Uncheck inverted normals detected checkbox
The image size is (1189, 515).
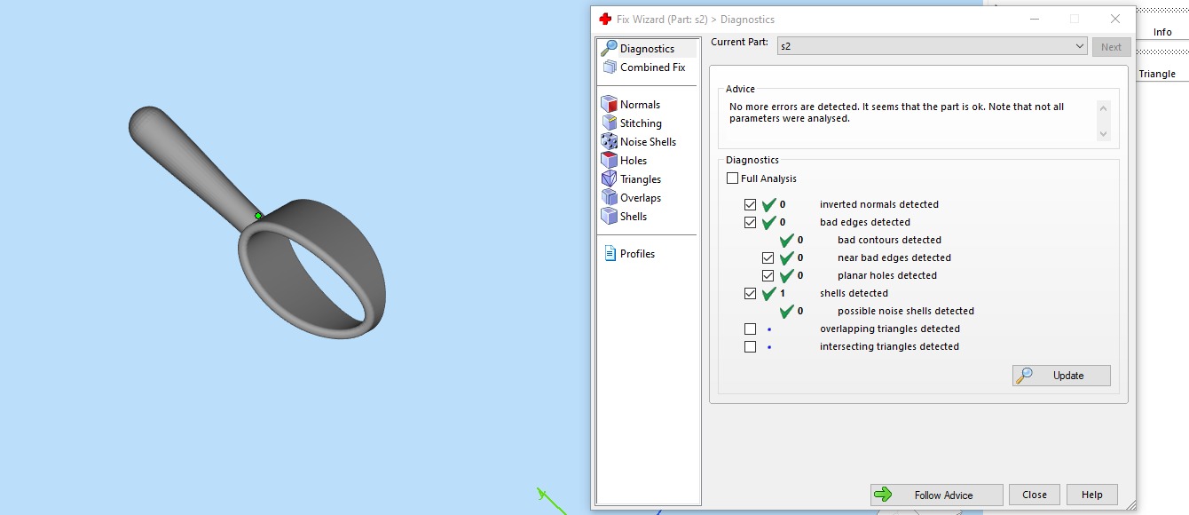750,204
